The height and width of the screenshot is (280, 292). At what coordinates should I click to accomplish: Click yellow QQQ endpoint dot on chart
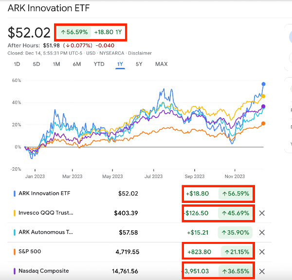click(x=263, y=96)
